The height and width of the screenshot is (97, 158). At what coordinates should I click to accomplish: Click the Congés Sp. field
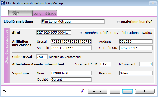(136, 48)
